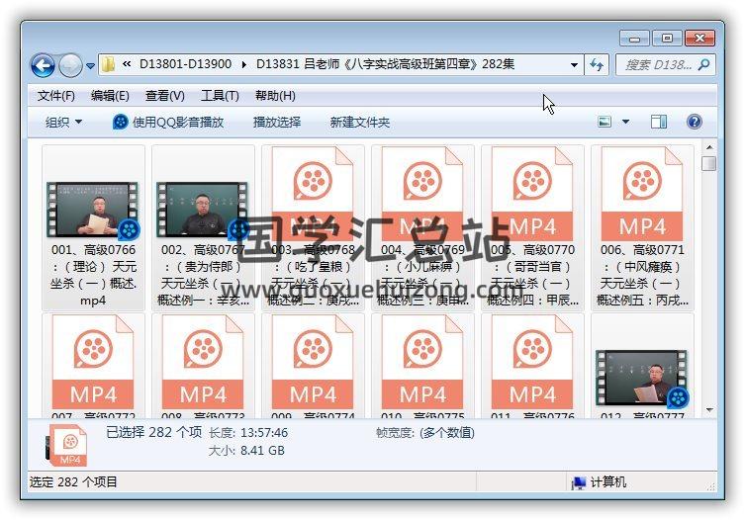745x520 pixels.
Task: Expand the address bar history dropdown
Action: pyautogui.click(x=574, y=65)
